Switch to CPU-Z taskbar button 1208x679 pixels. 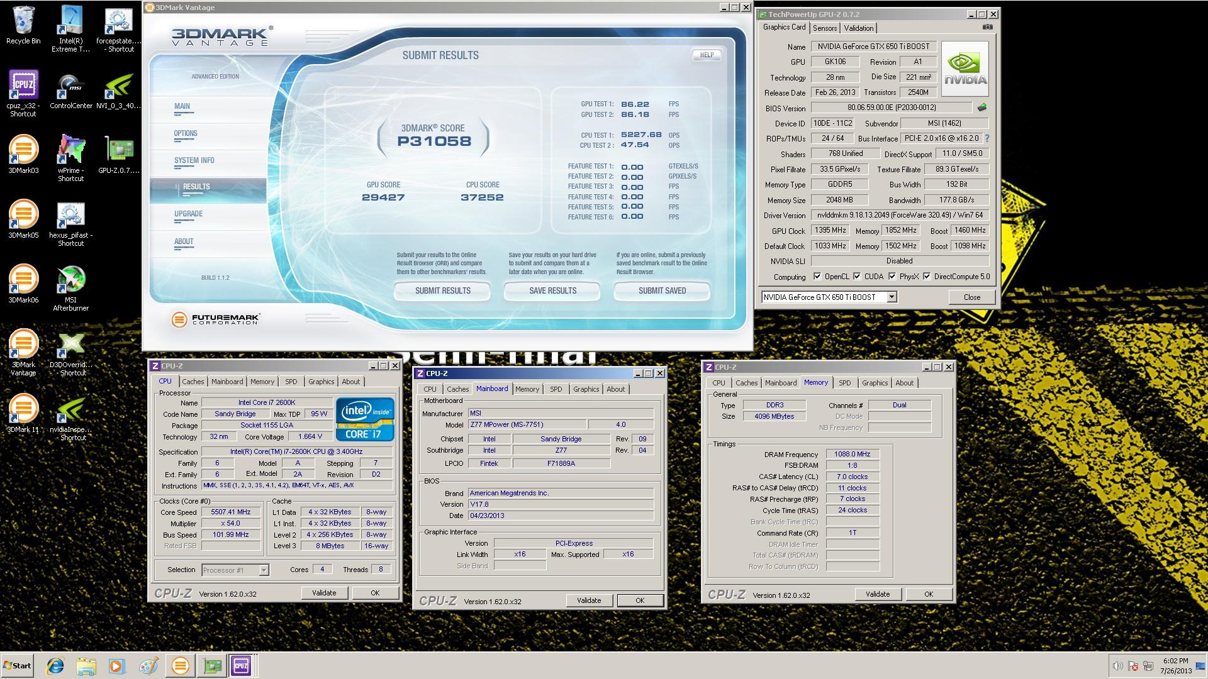241,666
